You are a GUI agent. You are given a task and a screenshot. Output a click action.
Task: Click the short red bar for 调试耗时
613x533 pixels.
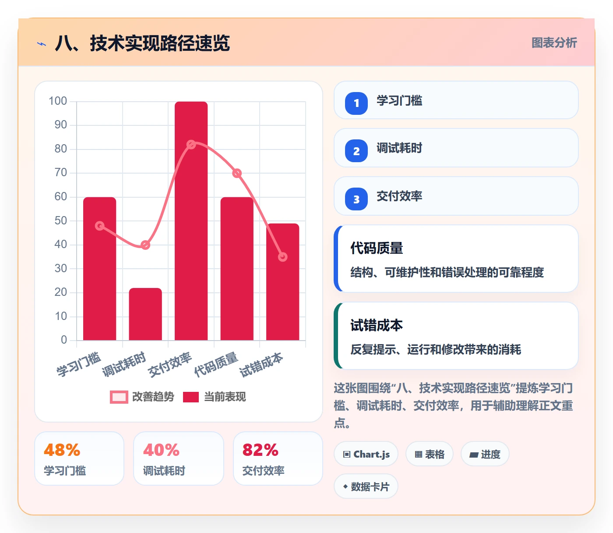click(145, 314)
